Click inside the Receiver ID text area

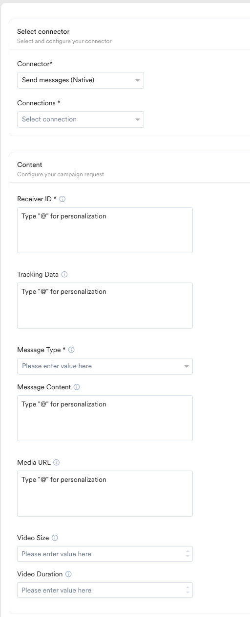coord(105,230)
